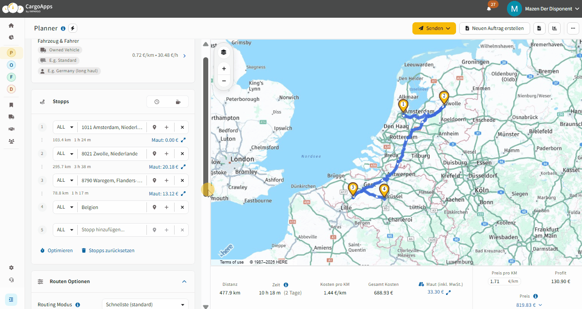
Task: Click the left panel scrollbar down arrow
Action: pyautogui.click(x=206, y=307)
